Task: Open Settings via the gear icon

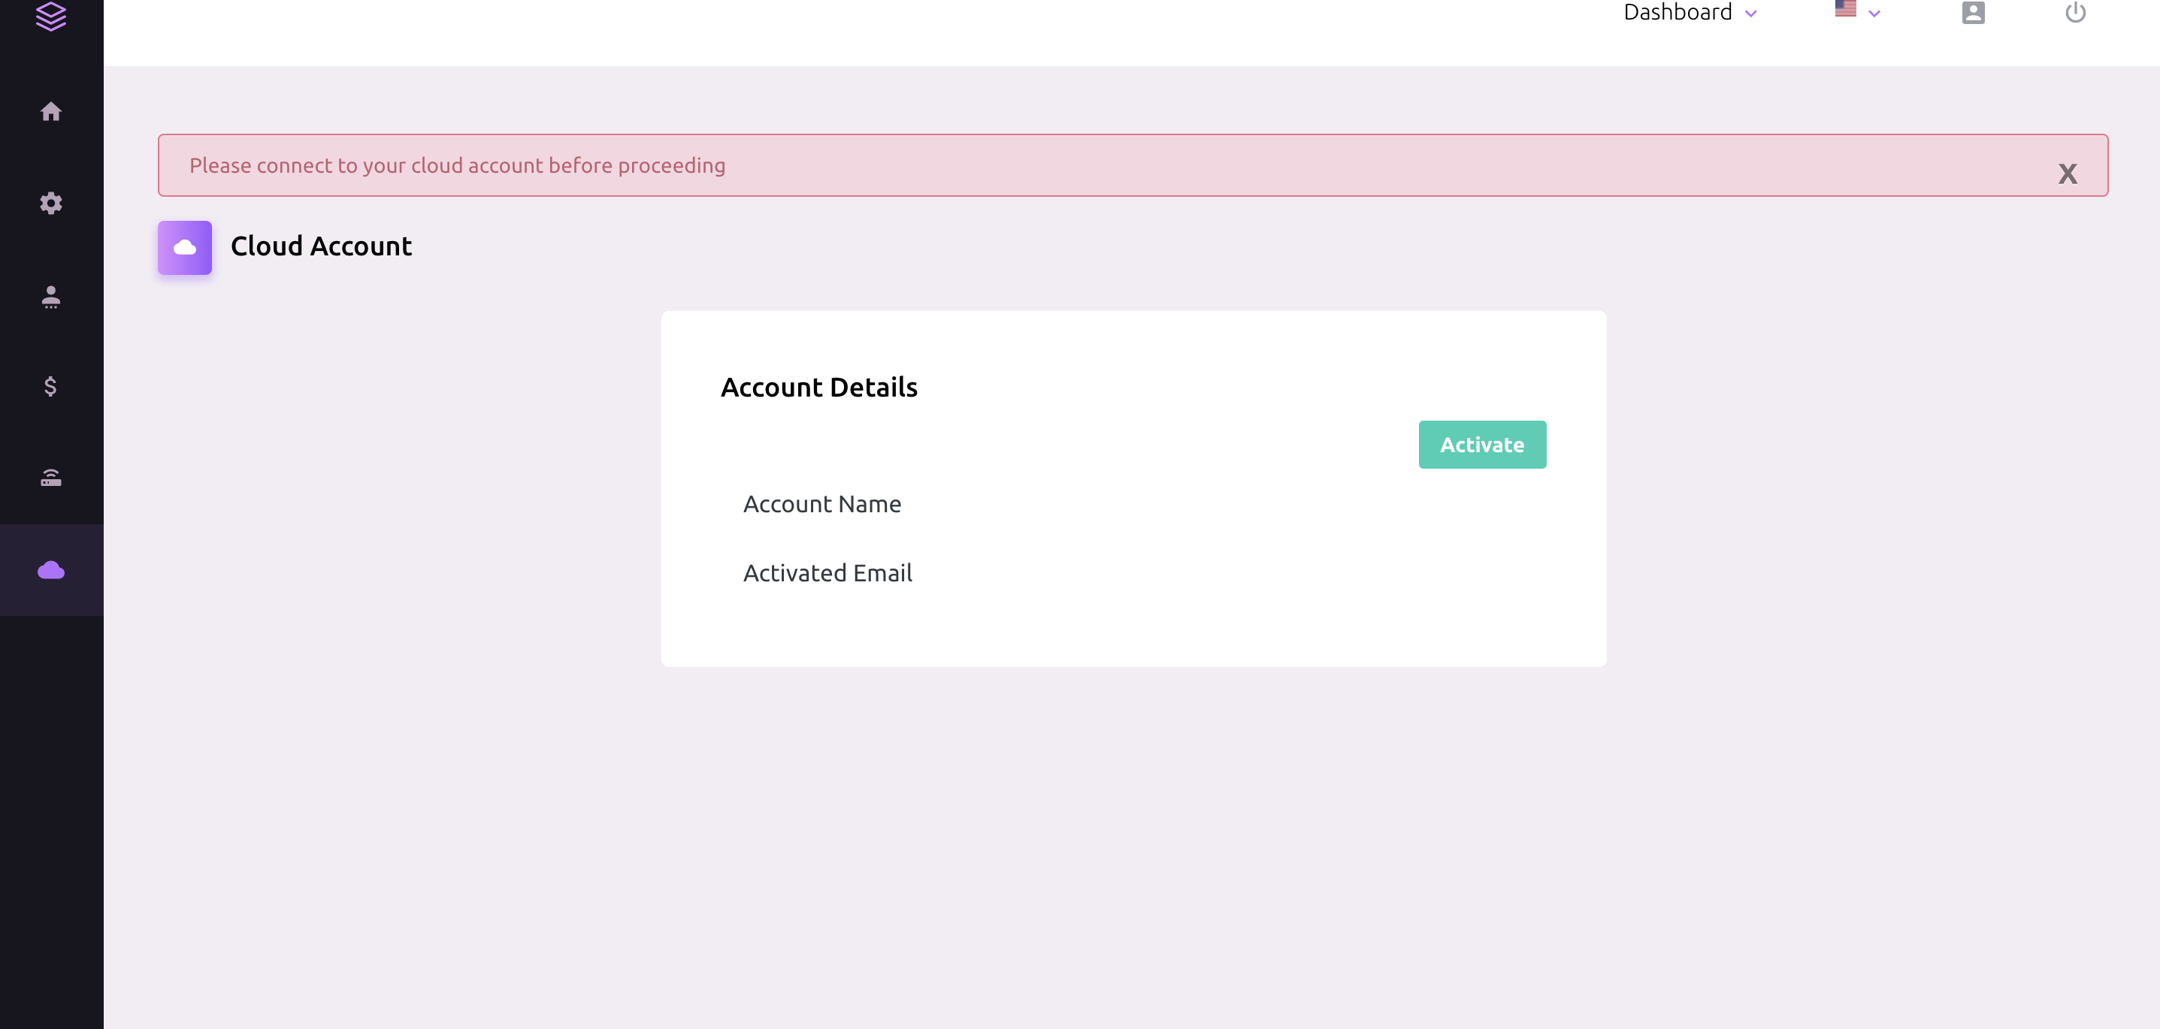Action: [x=51, y=203]
